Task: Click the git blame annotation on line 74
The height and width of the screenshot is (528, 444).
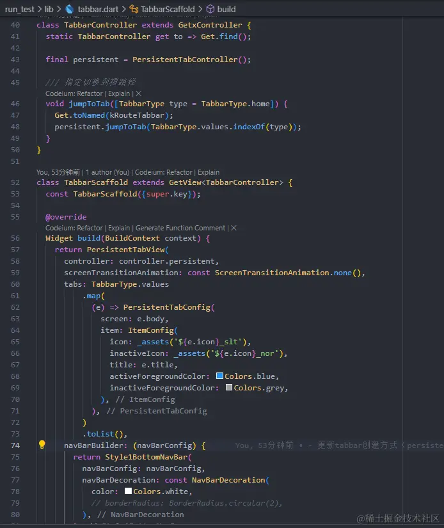Action: 339,445
